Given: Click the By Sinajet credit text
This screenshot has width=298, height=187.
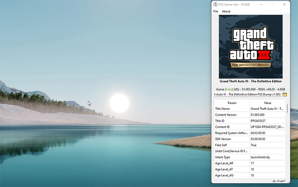Looking at the screenshot, I should point(279,181).
